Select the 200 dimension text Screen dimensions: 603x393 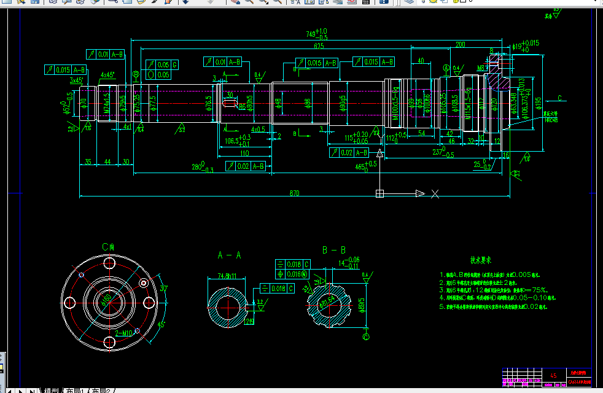point(461,45)
